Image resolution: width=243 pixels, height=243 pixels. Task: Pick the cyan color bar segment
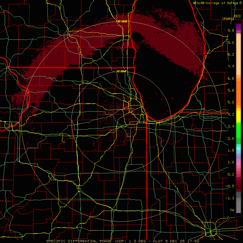point(238,148)
